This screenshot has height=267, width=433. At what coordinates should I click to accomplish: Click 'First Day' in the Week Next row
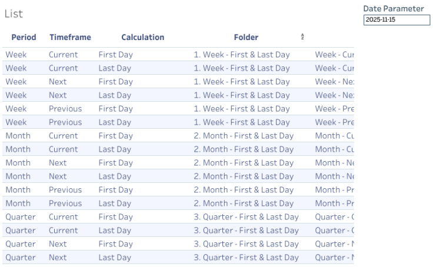point(115,82)
